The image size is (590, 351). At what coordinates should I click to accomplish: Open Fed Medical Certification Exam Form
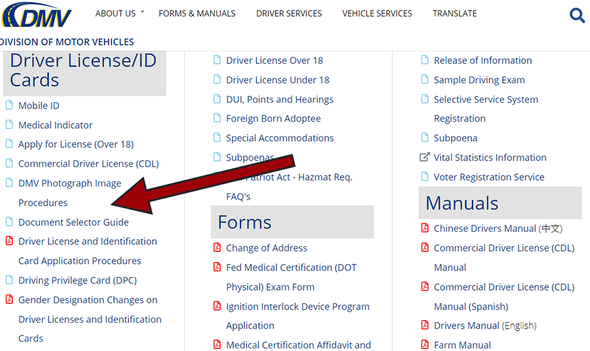click(x=291, y=278)
